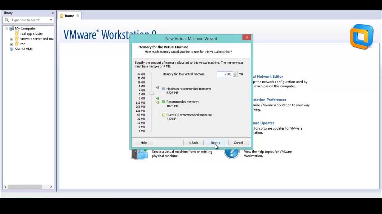Click the 2 GB slider scale label
Viewport: 382px width, 214px height.
tap(142, 94)
